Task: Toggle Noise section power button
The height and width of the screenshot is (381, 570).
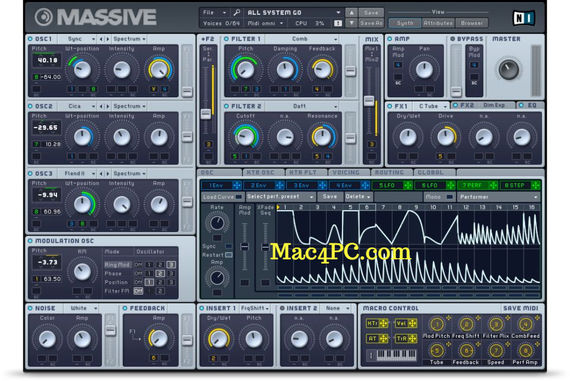Action: (x=30, y=308)
